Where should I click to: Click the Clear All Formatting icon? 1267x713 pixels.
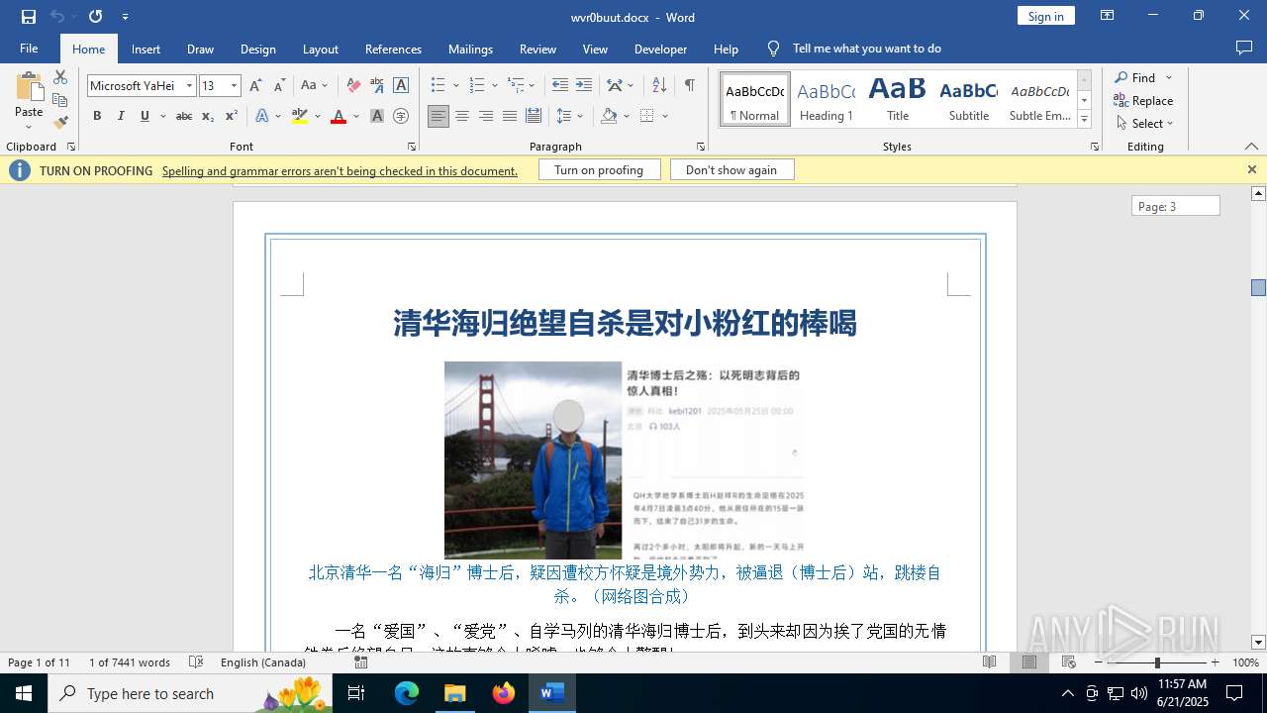[x=353, y=86]
